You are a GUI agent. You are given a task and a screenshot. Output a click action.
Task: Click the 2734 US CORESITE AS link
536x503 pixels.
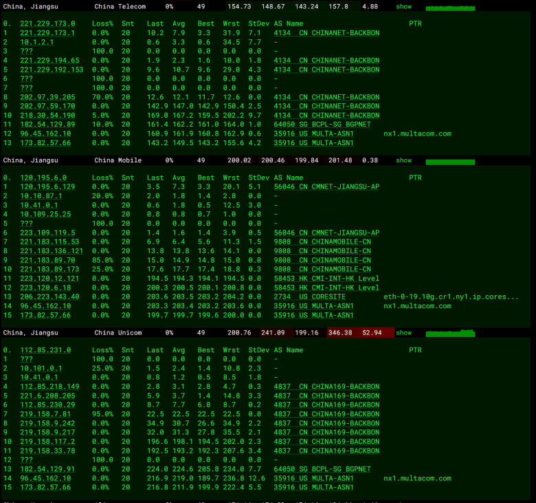click(313, 297)
